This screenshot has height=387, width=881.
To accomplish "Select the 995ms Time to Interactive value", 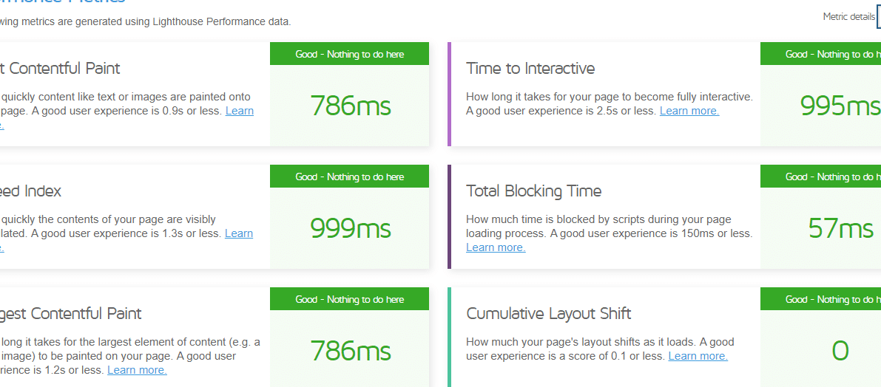I will pos(840,106).
